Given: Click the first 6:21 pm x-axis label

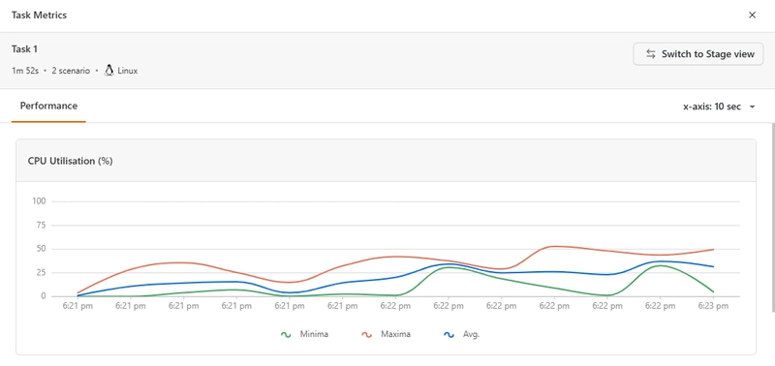Looking at the screenshot, I should click(x=77, y=306).
